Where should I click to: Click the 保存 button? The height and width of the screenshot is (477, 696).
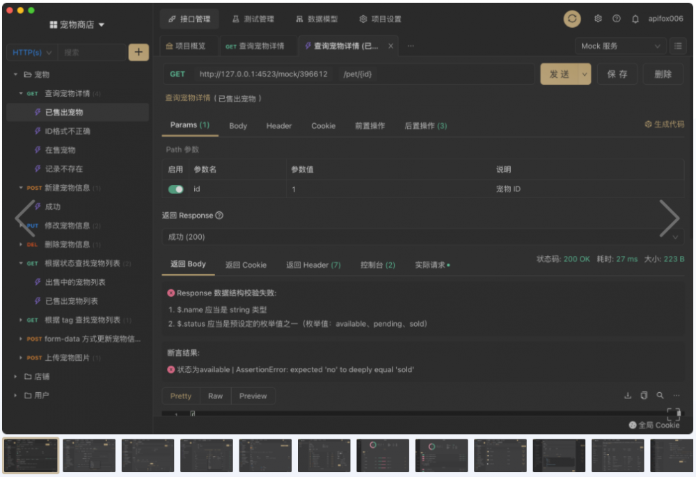coord(617,74)
